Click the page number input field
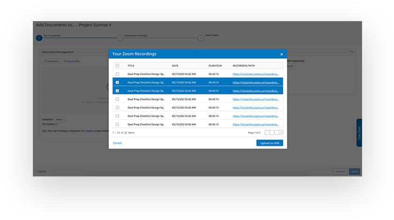The image size is (394, 220). pos(274,132)
